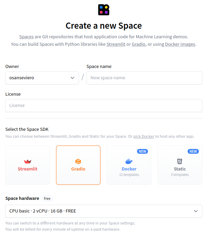Screen dimensions: 218x233
Task: Open the Owner dropdown showing osanseviero
Action: click(x=42, y=78)
